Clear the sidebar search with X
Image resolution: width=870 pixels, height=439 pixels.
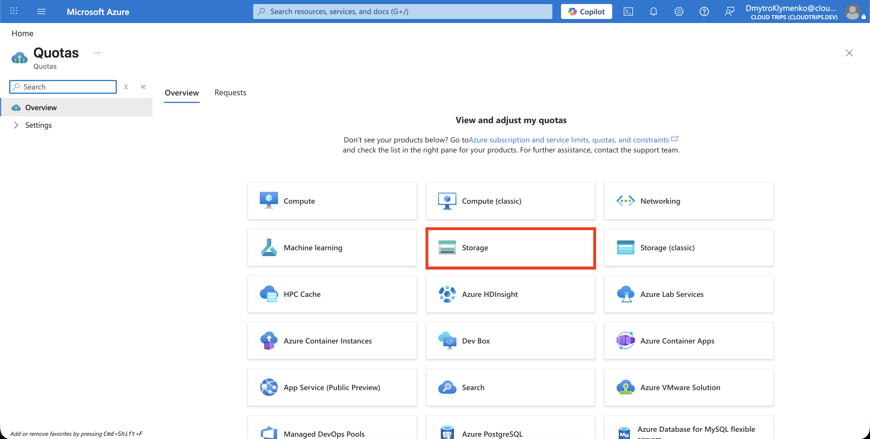(126, 87)
